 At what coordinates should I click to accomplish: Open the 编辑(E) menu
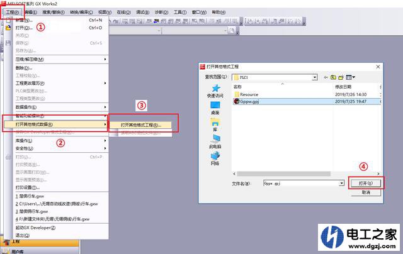click(31, 12)
